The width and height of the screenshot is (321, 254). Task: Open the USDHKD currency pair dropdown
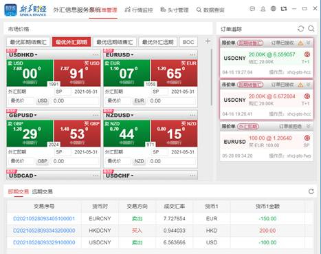coord(23,55)
